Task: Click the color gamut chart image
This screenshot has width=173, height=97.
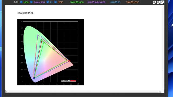Action: (x=51, y=52)
